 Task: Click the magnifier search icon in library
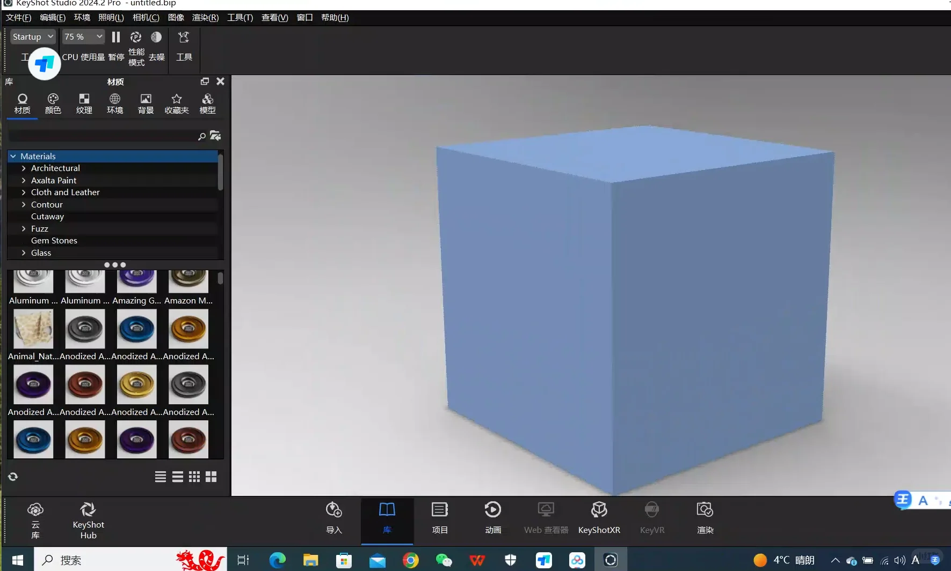(202, 136)
